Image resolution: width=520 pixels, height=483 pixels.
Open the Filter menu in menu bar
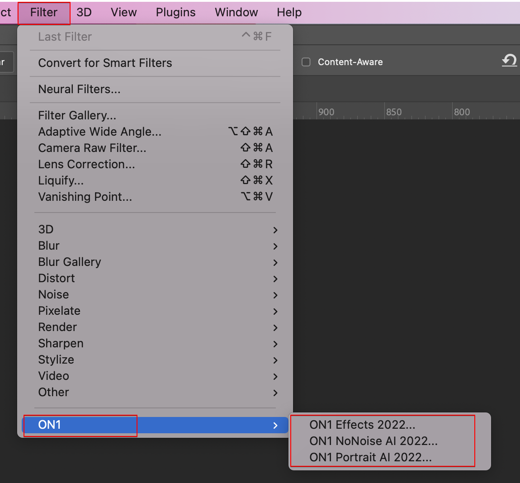pyautogui.click(x=44, y=12)
